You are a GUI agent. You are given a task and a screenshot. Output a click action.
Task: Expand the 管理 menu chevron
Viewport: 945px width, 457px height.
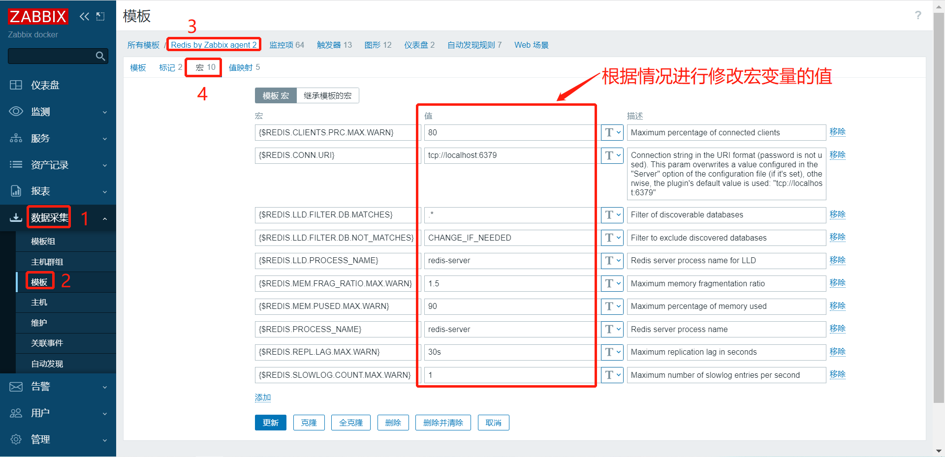click(105, 440)
